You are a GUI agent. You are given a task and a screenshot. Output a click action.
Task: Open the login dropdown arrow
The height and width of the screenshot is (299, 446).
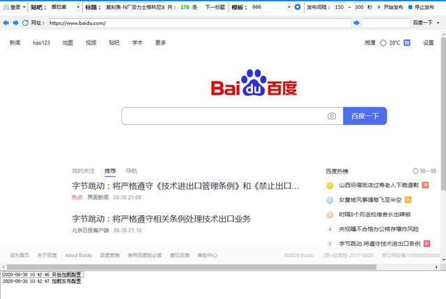pos(24,7)
